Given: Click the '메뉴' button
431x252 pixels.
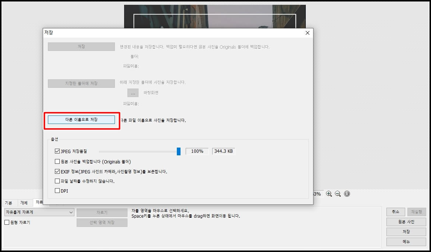Looking at the screenshot, I should tap(406, 242).
